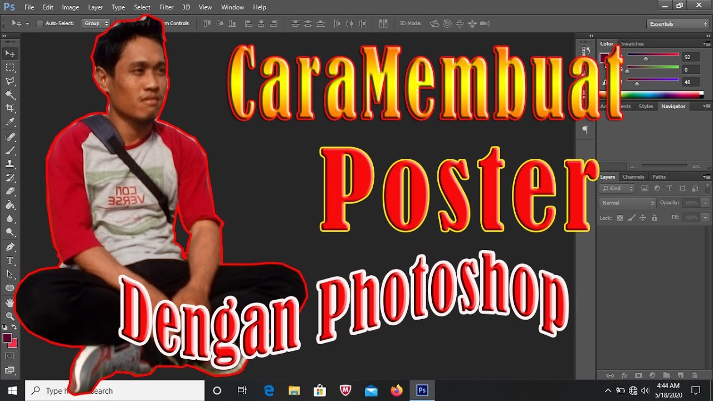Select the Hand tool
Image resolution: width=713 pixels, height=401 pixels.
click(10, 302)
